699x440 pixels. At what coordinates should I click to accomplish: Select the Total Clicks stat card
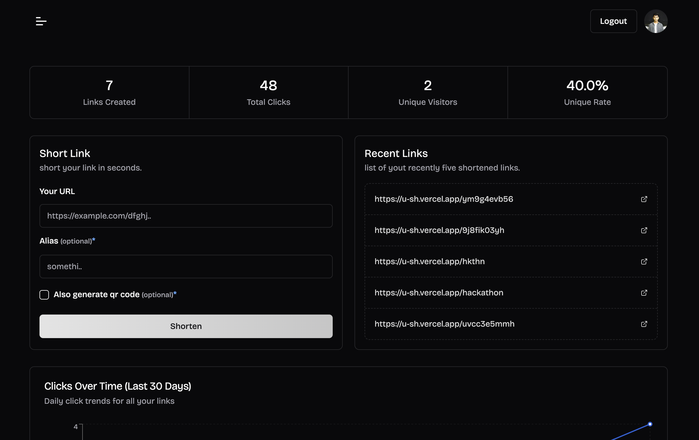click(x=268, y=92)
